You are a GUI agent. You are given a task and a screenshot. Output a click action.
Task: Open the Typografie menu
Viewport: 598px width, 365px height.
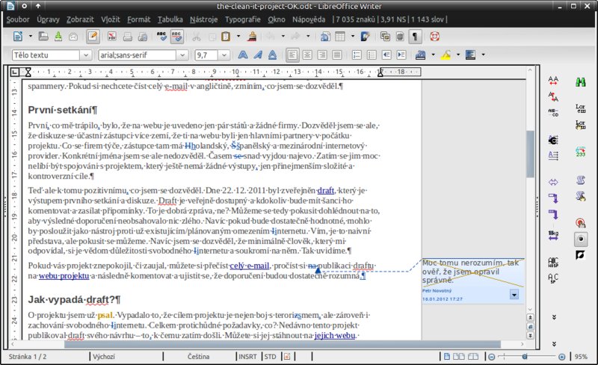click(x=242, y=19)
